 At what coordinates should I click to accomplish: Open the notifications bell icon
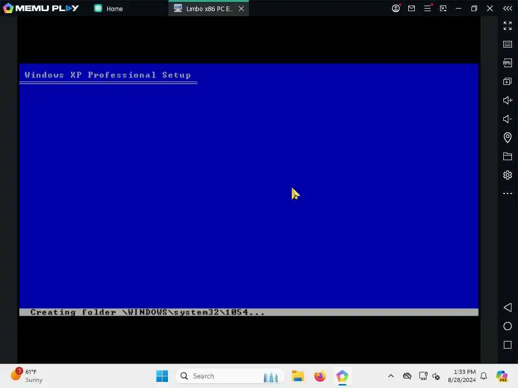[x=484, y=376]
